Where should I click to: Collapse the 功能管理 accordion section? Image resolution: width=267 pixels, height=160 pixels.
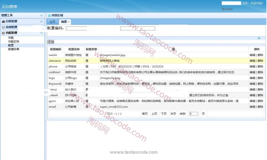click(41, 33)
